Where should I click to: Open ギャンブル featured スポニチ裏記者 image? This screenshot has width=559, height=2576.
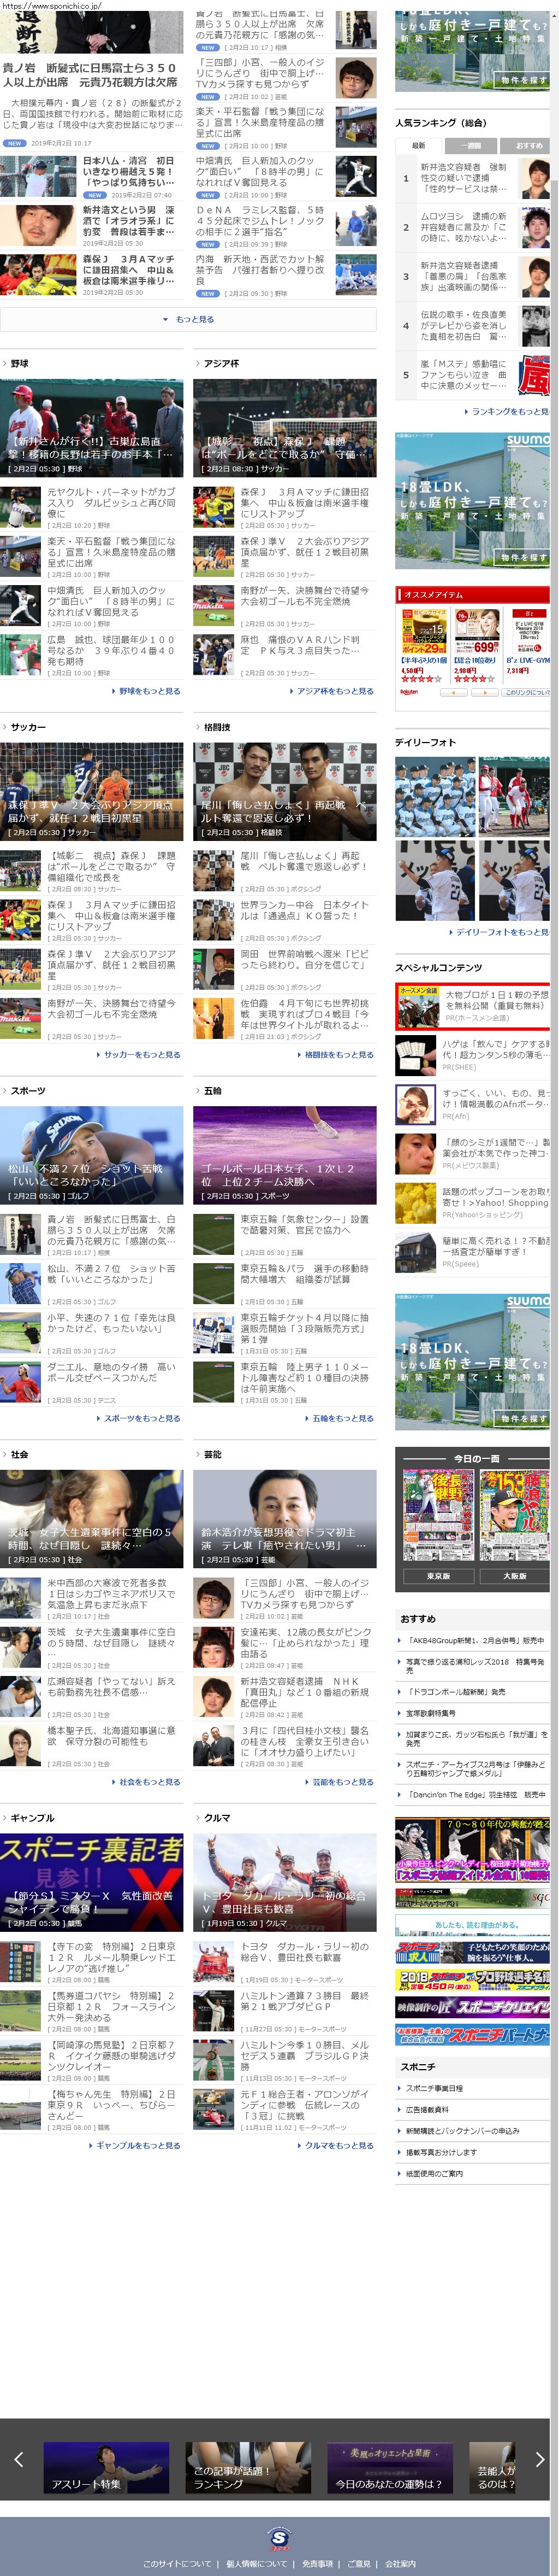92,1882
